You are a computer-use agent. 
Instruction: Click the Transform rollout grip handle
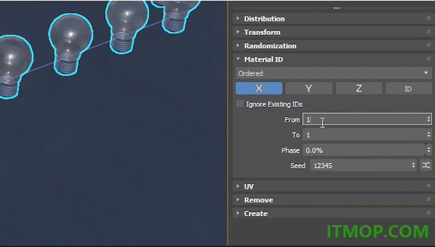[429, 31]
